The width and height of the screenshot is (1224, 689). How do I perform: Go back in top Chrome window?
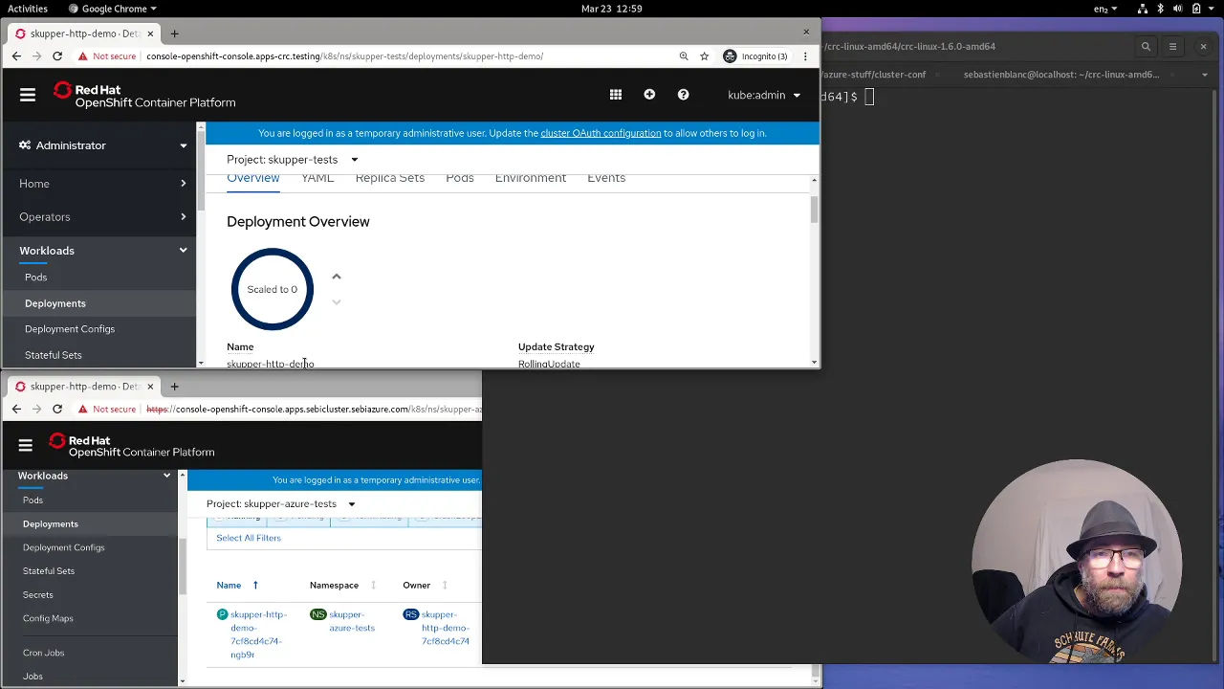(16, 56)
